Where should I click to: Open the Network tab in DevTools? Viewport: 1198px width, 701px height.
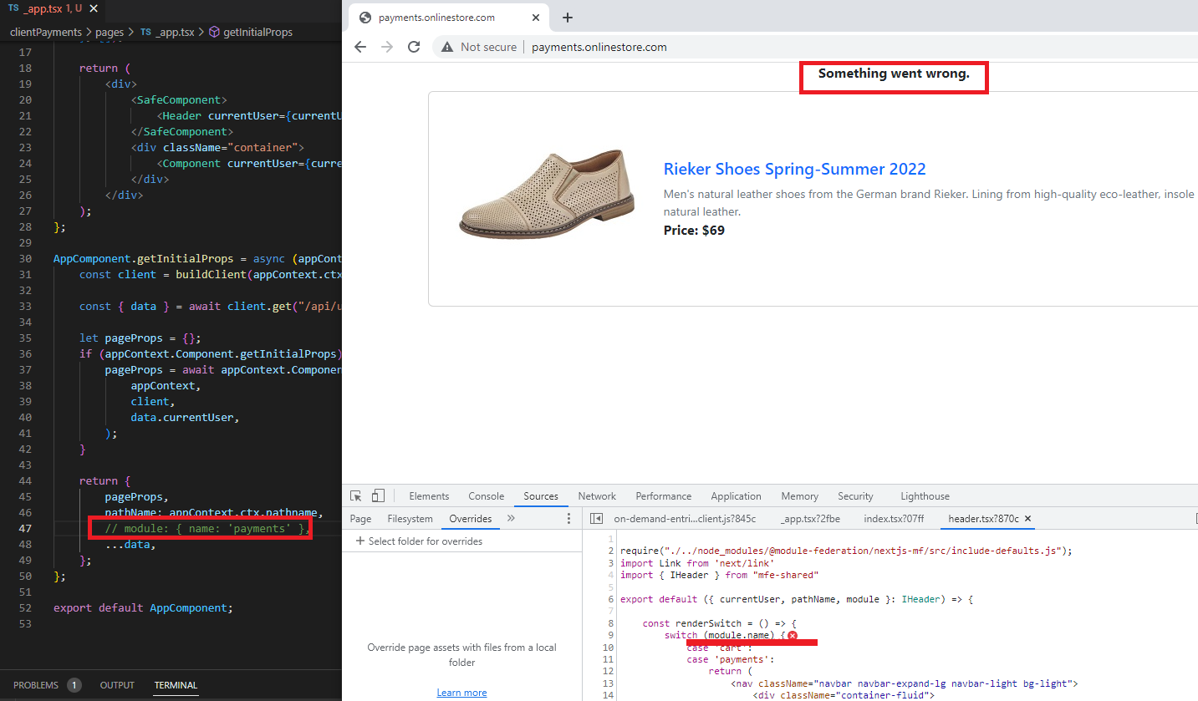point(597,496)
